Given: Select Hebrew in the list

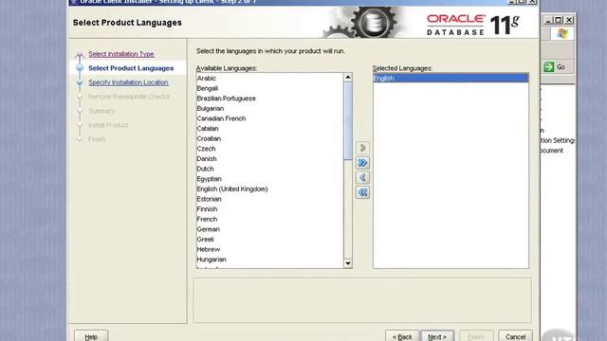Looking at the screenshot, I should point(269,249).
